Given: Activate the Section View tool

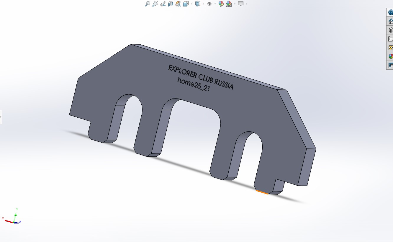Looking at the screenshot, I should 170,4.
